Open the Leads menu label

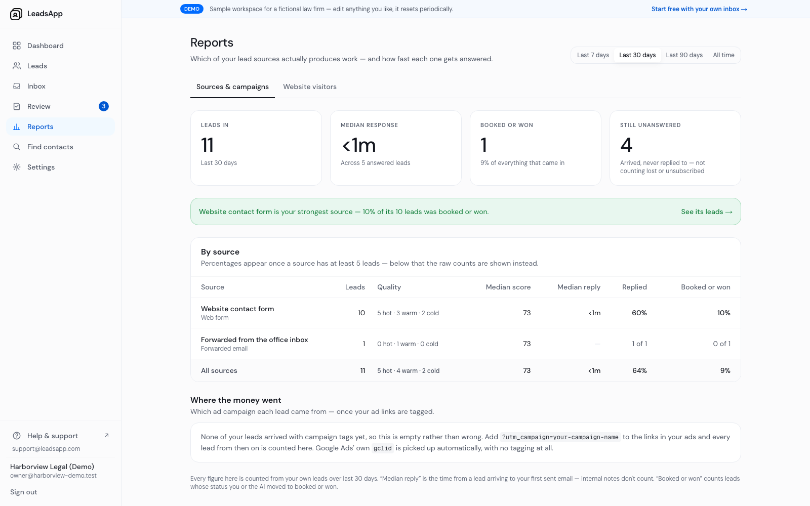(37, 66)
